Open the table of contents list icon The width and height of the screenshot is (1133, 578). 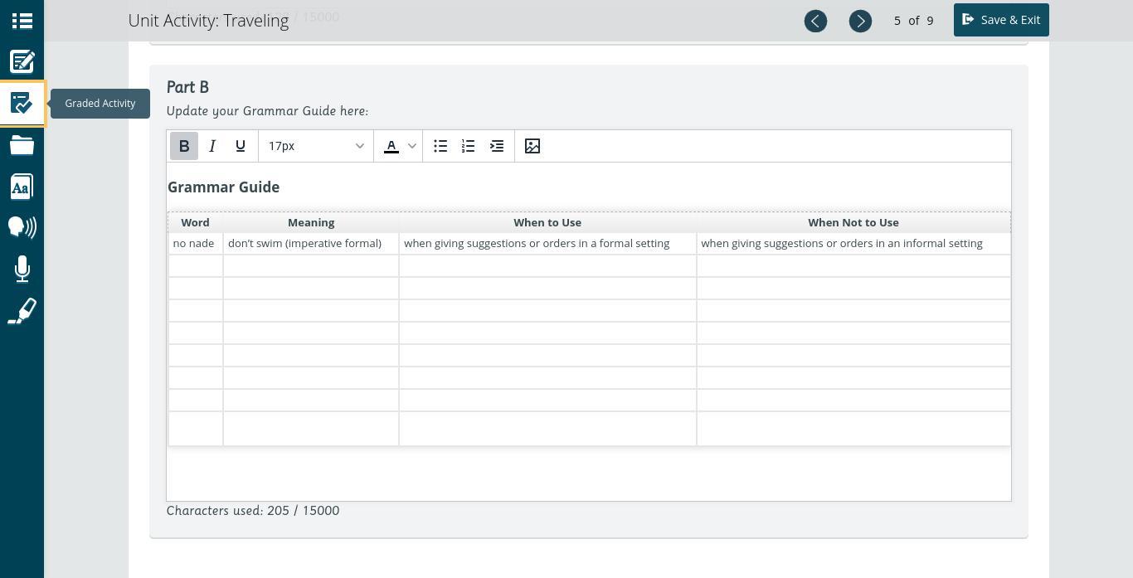tap(22, 21)
